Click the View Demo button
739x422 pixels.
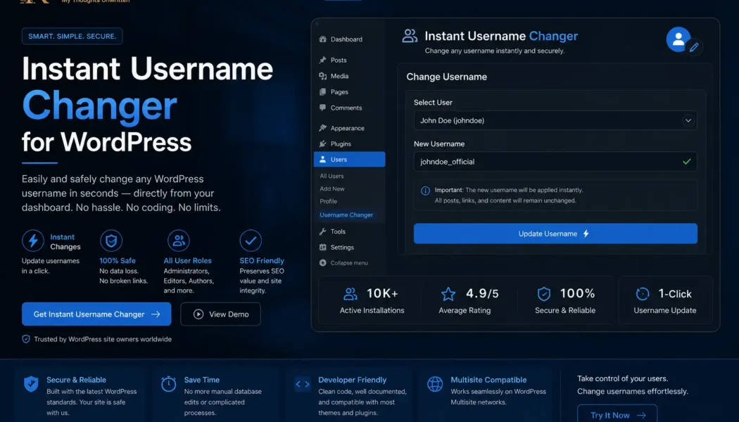pos(220,314)
